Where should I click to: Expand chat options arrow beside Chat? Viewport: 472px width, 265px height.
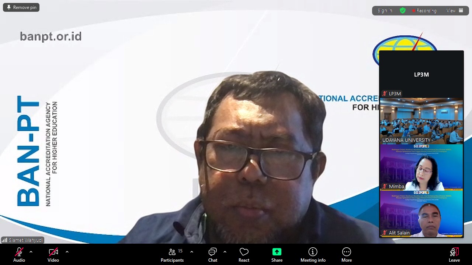tap(225, 252)
